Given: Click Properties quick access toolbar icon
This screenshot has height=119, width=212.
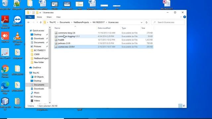Looking at the screenshot, I should tap(33, 13).
